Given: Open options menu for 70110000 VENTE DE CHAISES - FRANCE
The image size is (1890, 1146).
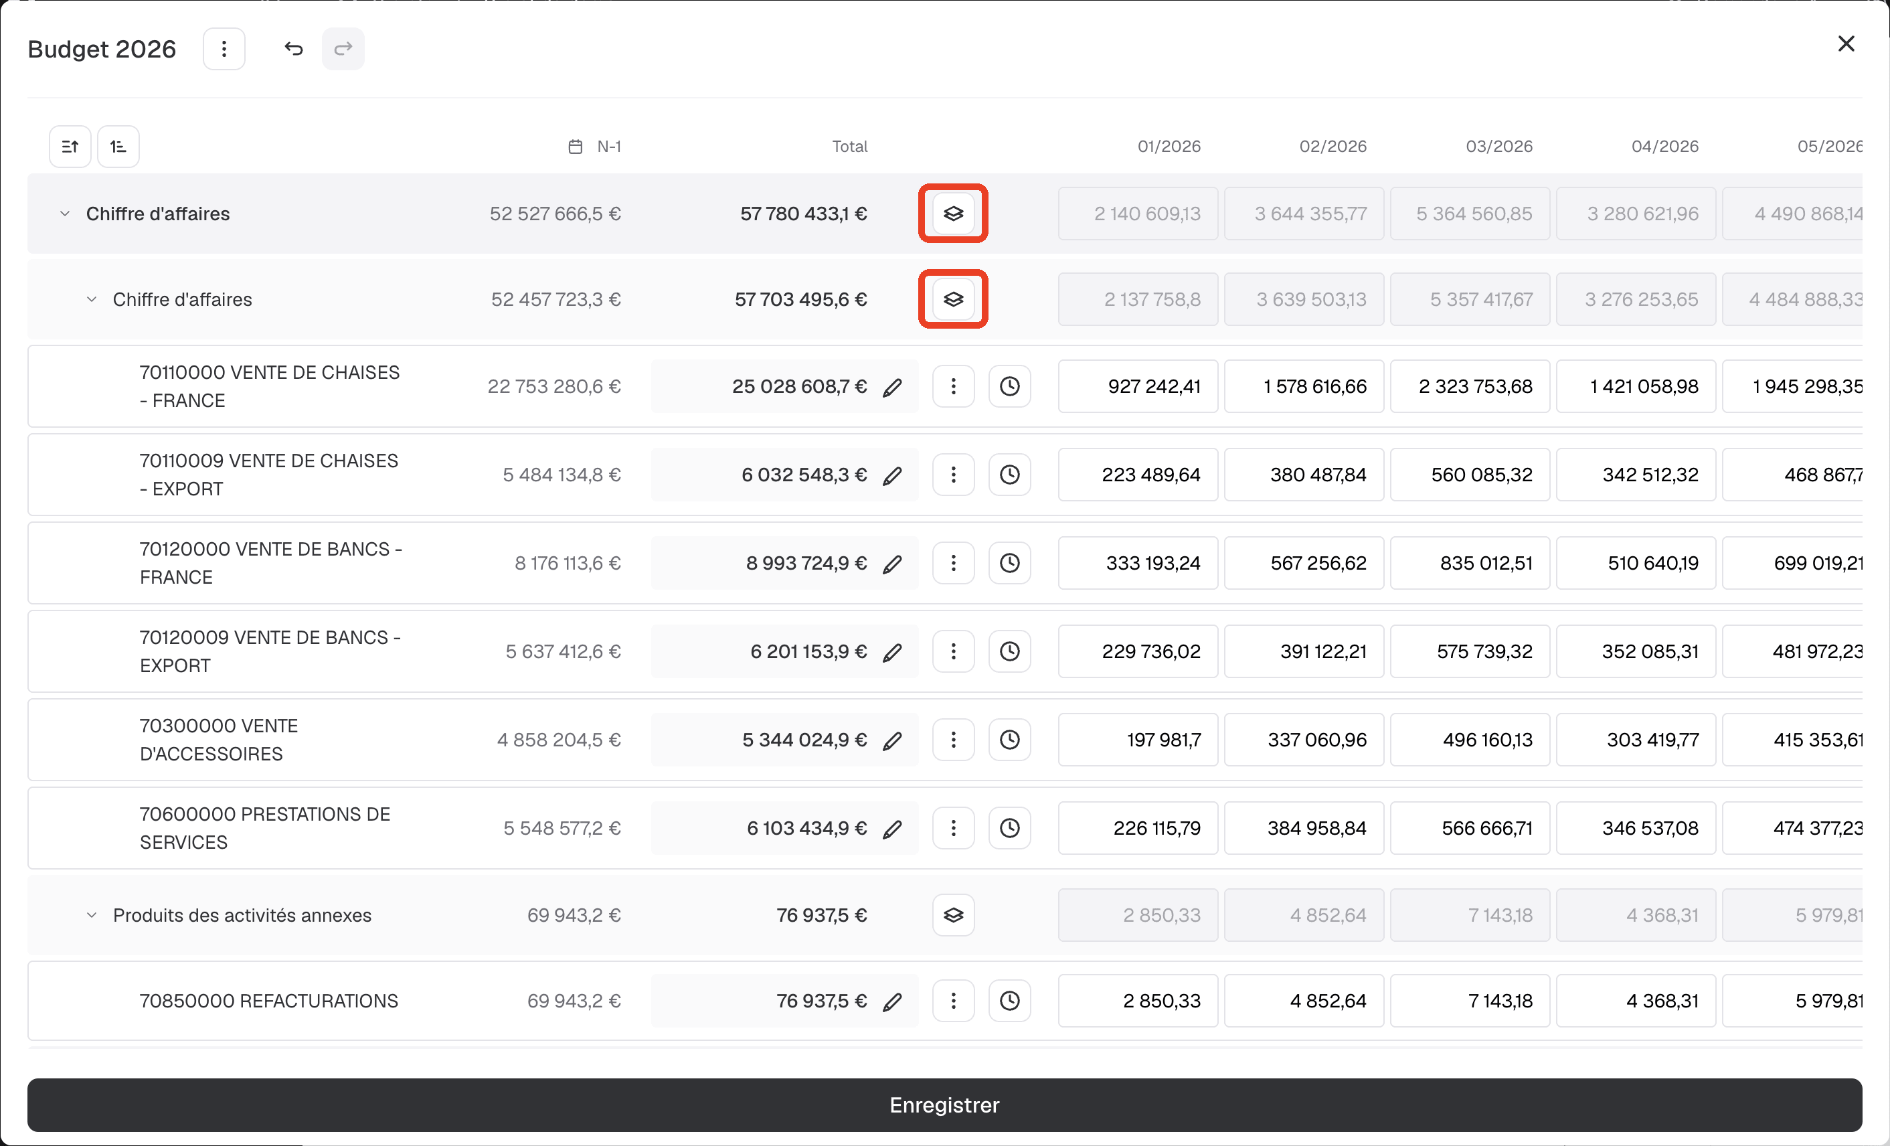Looking at the screenshot, I should point(954,387).
